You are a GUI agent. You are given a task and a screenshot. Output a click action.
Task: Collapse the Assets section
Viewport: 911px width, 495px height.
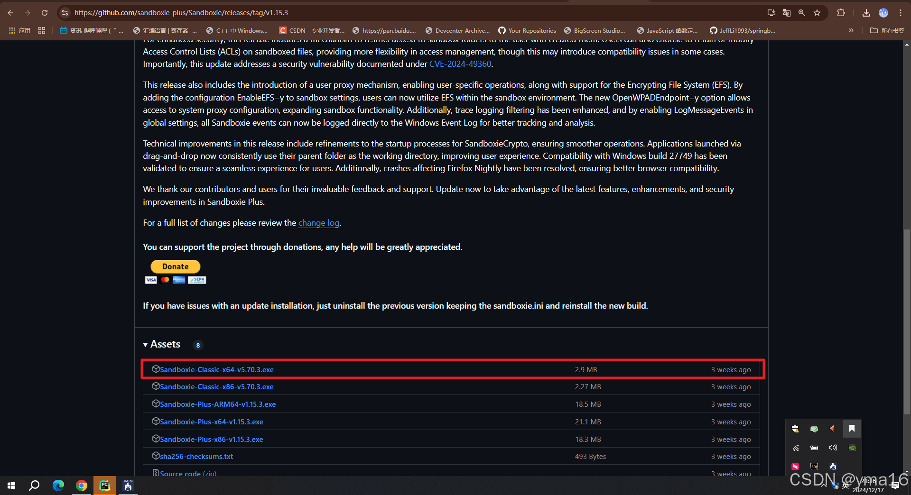162,344
